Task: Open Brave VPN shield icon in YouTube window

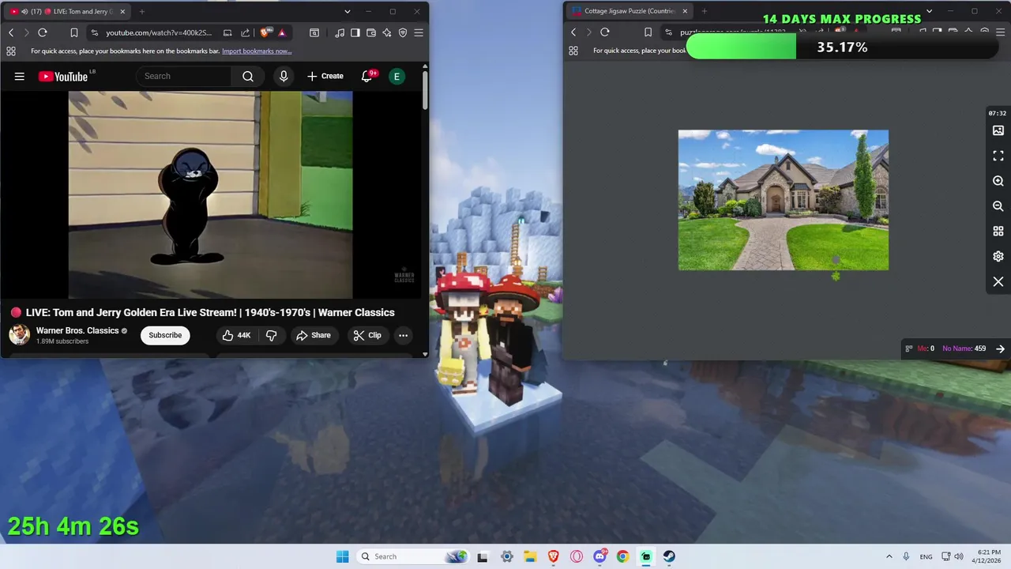Action: 403,32
